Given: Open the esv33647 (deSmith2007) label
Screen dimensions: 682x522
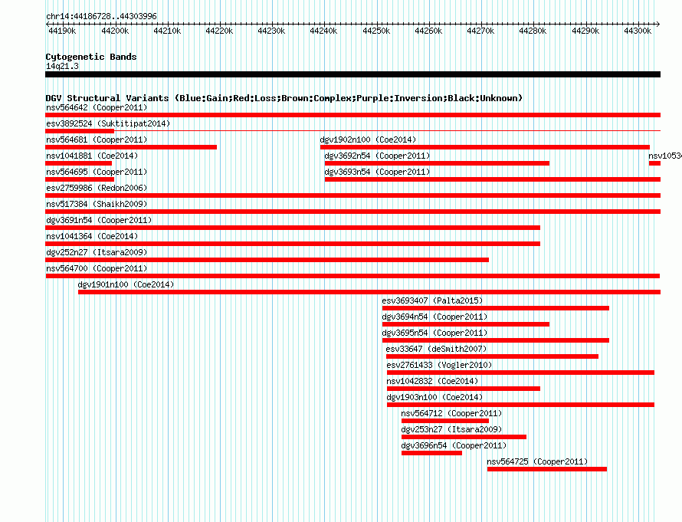Looking at the screenshot, I should pyautogui.click(x=436, y=349).
